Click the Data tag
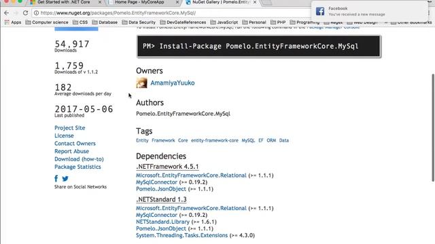This screenshot has width=435, height=244. (284, 140)
